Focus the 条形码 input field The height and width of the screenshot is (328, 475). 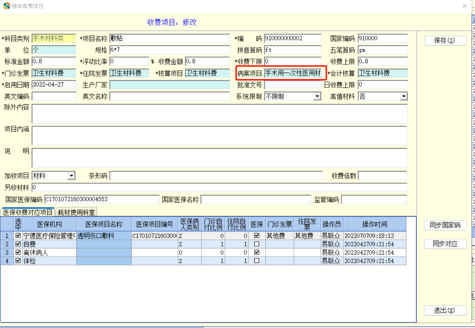[x=216, y=176]
